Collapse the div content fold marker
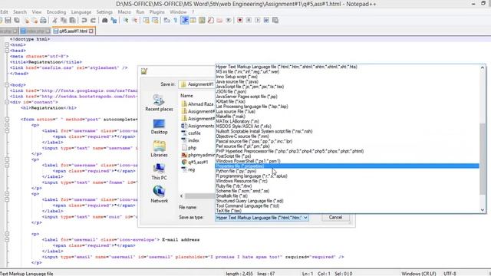 (x=7, y=102)
